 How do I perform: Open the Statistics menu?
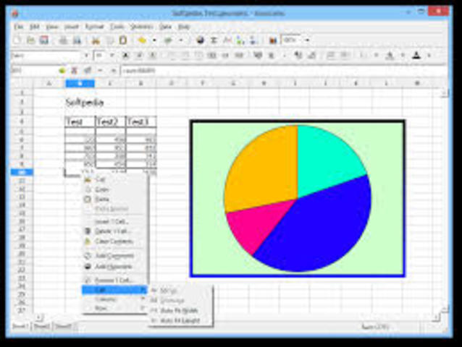141,27
